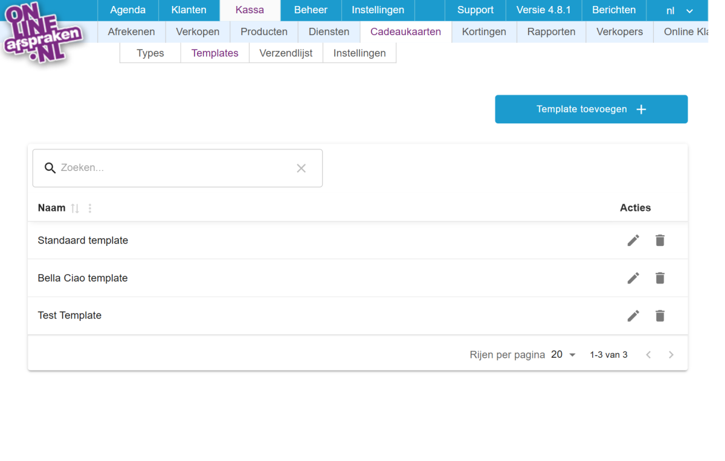Image resolution: width=725 pixels, height=461 pixels.
Task: Delete the Standaard template via trash icon
Action: pos(660,240)
